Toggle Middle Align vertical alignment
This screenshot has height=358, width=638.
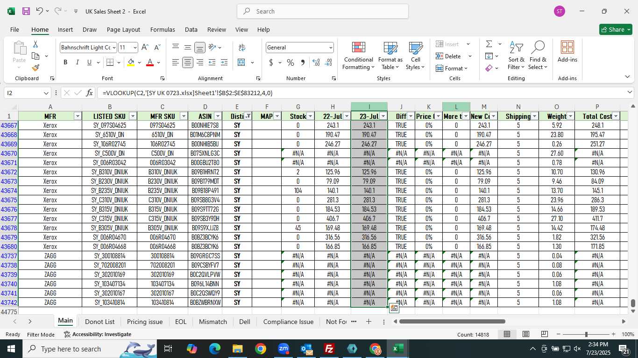pyautogui.click(x=188, y=48)
